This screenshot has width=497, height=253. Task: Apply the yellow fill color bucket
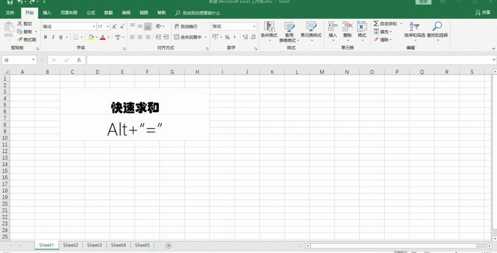[91, 37]
